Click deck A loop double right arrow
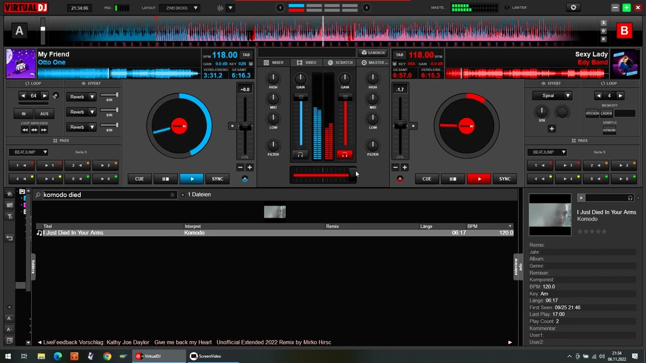 44,96
